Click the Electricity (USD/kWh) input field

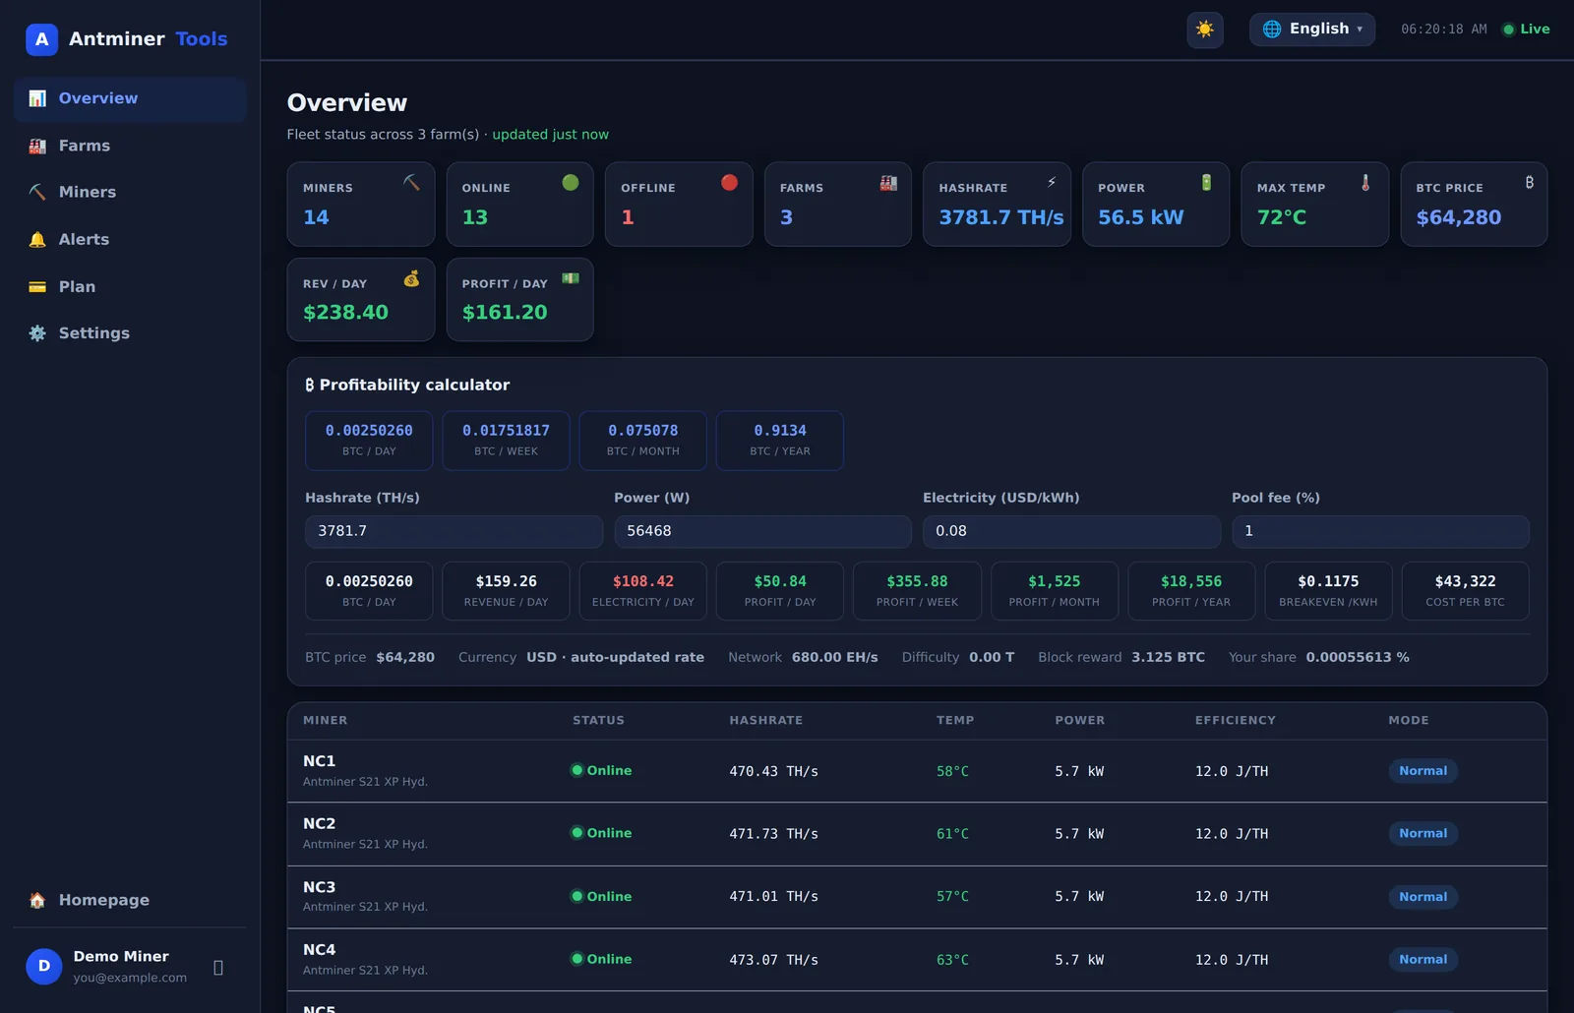click(x=1071, y=531)
